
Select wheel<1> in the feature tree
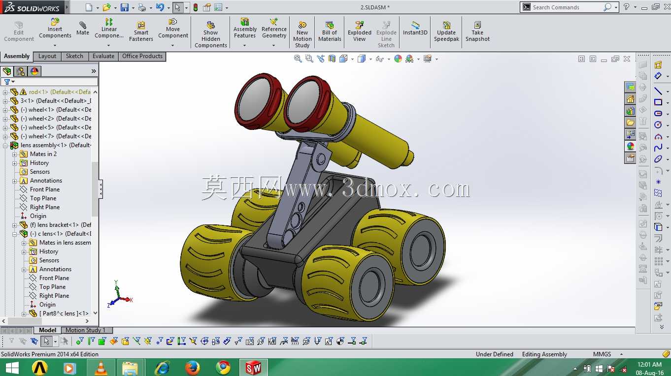coord(51,110)
